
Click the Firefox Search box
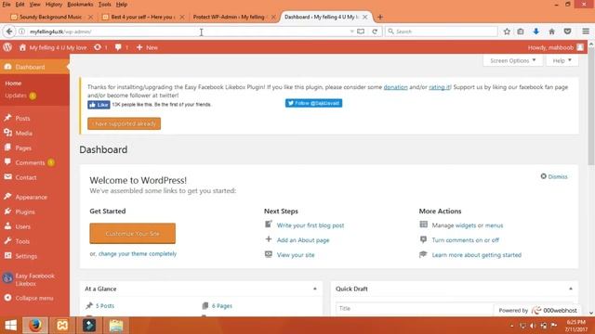click(442, 32)
